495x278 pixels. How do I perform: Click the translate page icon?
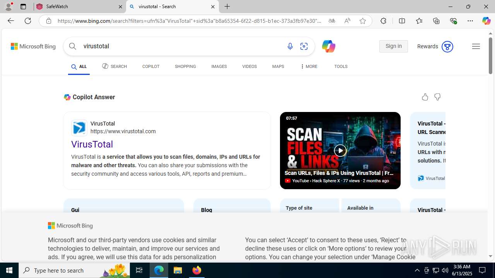(332, 21)
